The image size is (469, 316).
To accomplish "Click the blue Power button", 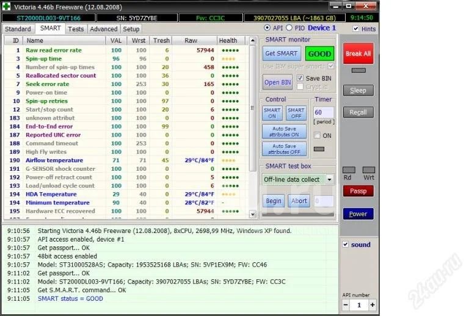I will click(358, 214).
